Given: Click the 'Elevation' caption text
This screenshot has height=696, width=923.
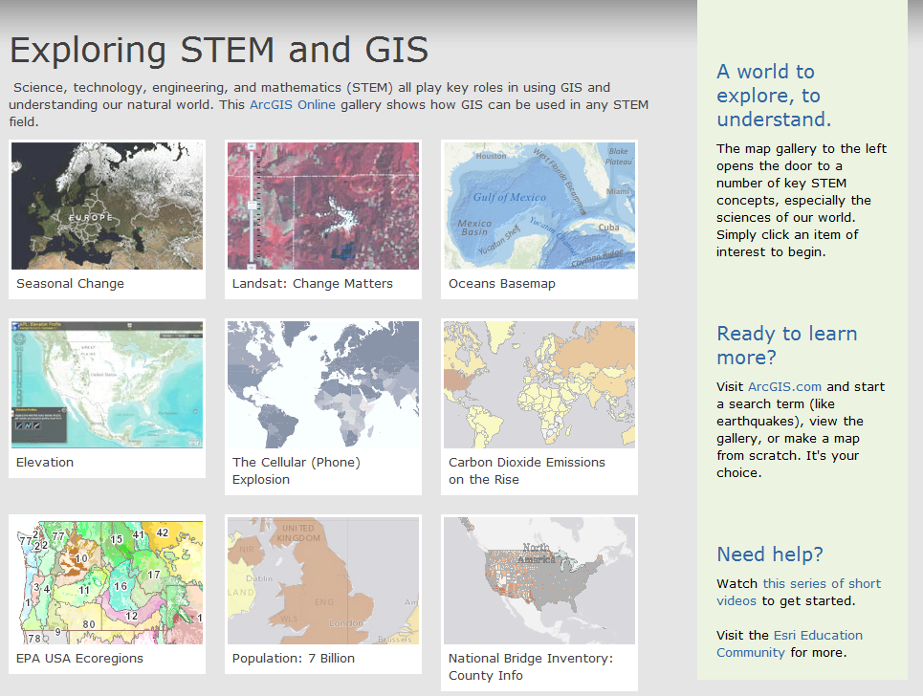Looking at the screenshot, I should (45, 463).
